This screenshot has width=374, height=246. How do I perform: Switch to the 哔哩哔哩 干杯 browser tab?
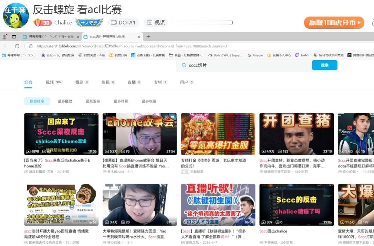tap(51, 37)
